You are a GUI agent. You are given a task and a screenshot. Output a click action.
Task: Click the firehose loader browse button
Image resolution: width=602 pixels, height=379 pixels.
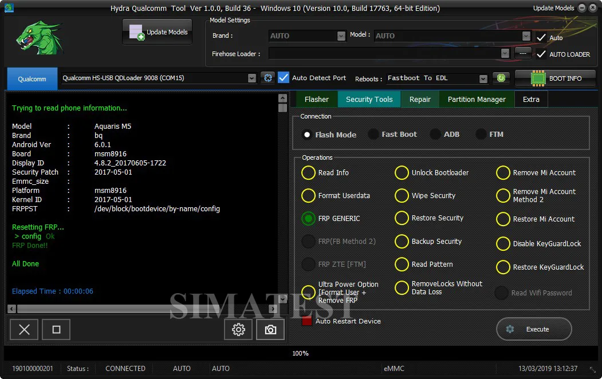[523, 54]
